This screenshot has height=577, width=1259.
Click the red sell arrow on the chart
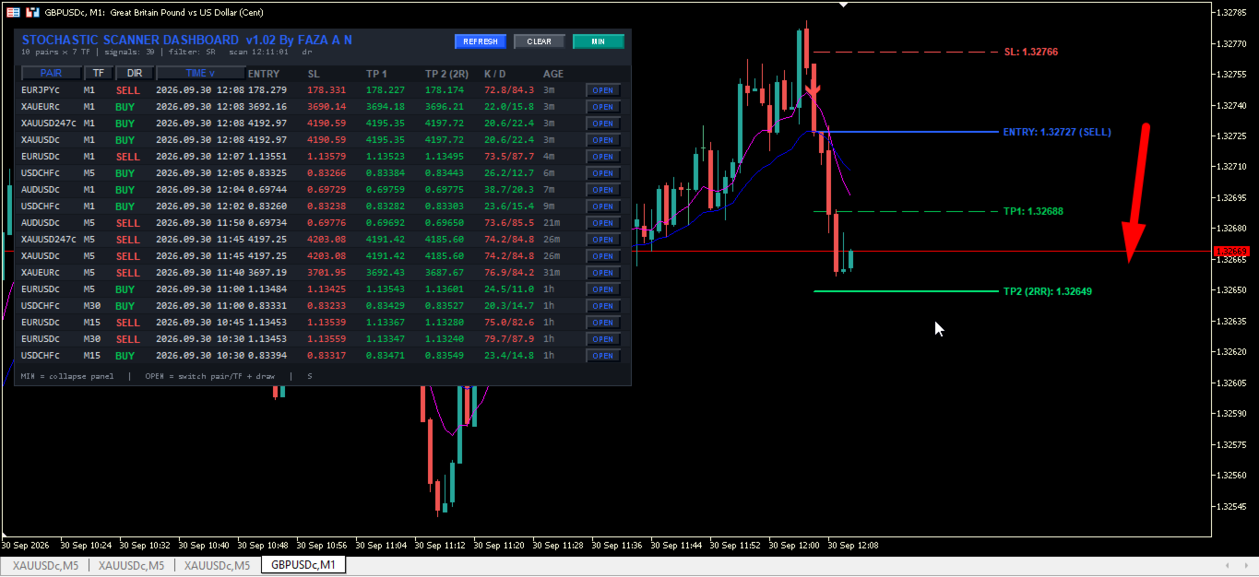[814, 91]
